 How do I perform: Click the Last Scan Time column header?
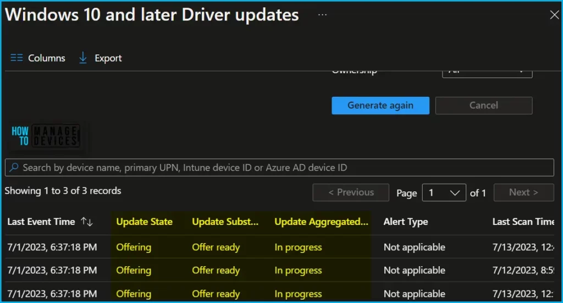[523, 222]
